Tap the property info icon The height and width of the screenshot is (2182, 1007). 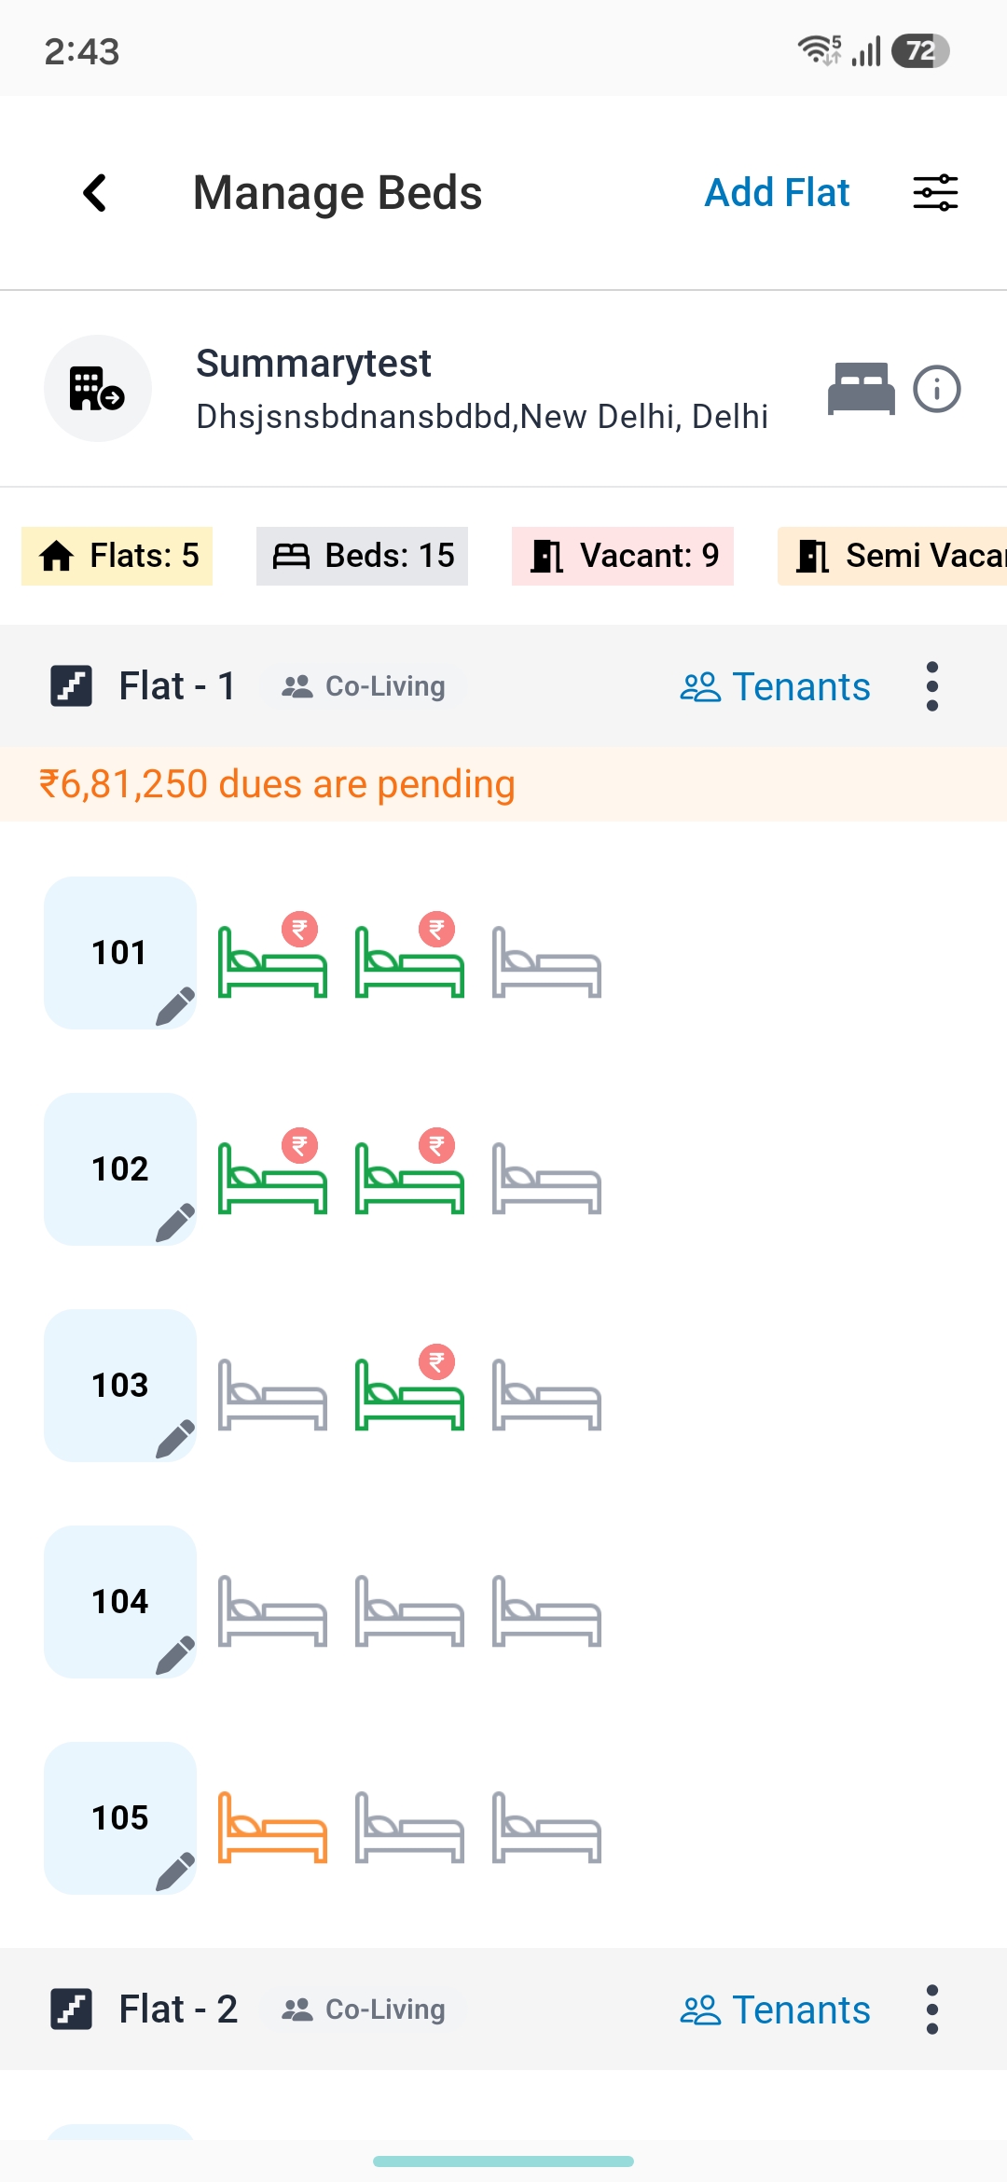coord(936,389)
